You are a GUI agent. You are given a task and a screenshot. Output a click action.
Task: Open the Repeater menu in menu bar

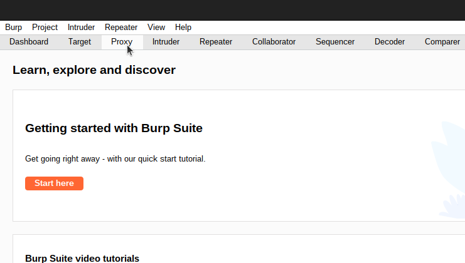[121, 27]
